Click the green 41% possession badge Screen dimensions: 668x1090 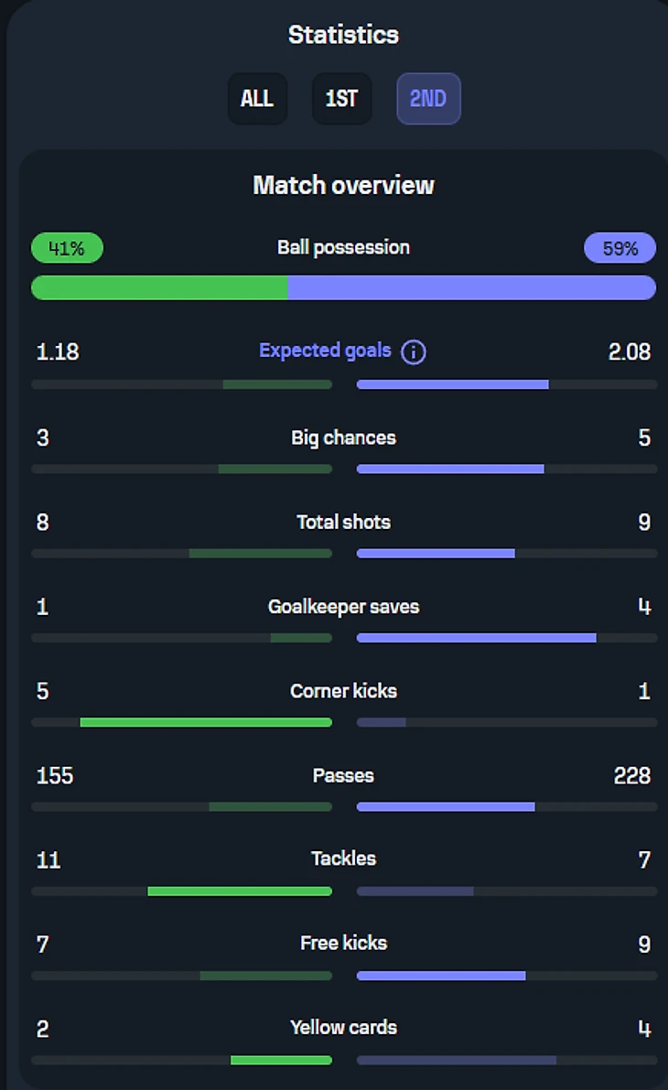coord(67,248)
